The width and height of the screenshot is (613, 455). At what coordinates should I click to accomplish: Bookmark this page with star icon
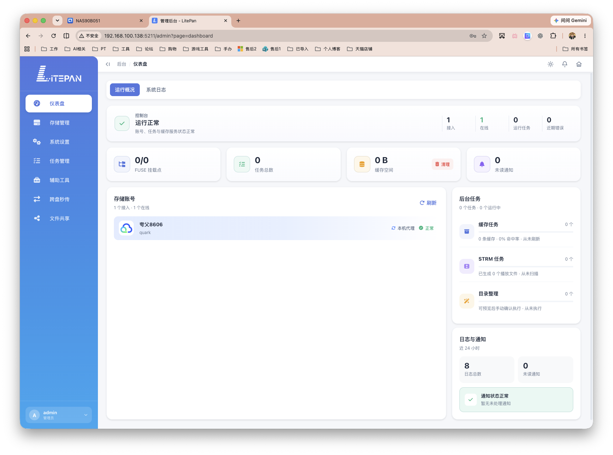(484, 36)
